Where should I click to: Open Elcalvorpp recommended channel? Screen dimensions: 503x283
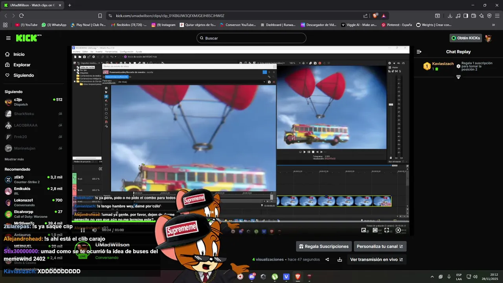point(33,214)
